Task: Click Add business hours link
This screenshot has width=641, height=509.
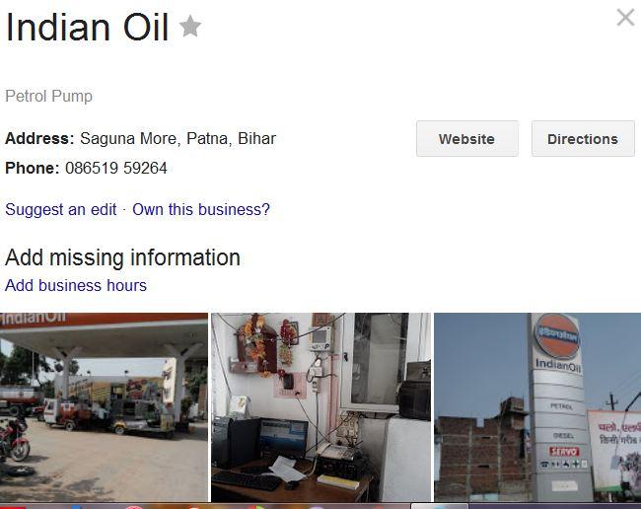Action: point(76,285)
